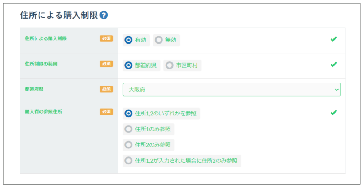Image resolution: width=364 pixels, height=188 pixels.
Task: Select 住所1のみ参照 option
Action: tap(128, 129)
